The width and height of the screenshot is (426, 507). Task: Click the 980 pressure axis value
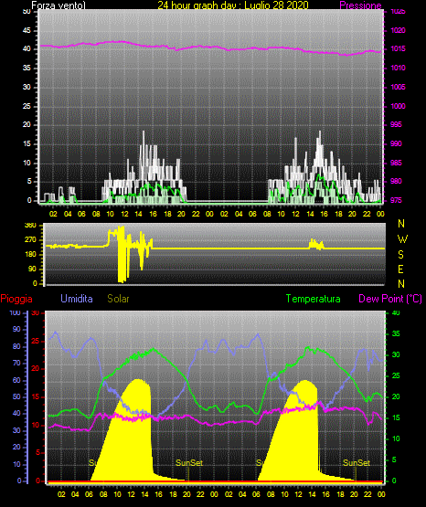[x=396, y=181]
